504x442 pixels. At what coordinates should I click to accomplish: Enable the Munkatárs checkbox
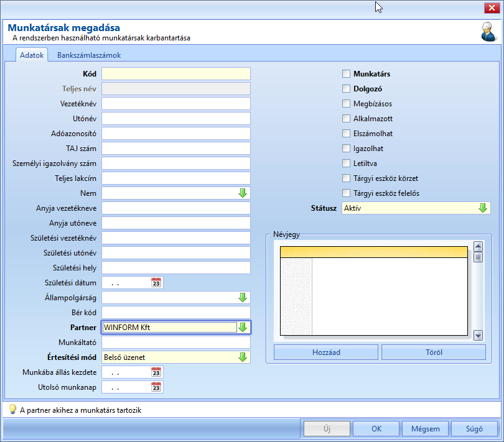click(346, 73)
